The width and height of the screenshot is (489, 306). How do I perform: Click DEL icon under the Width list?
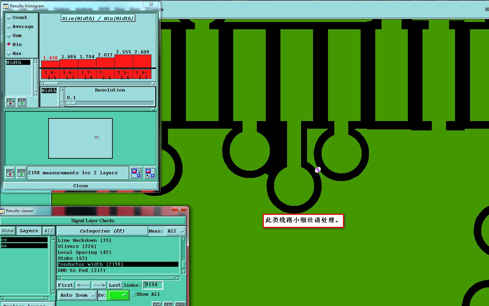pyautogui.click(x=10, y=102)
